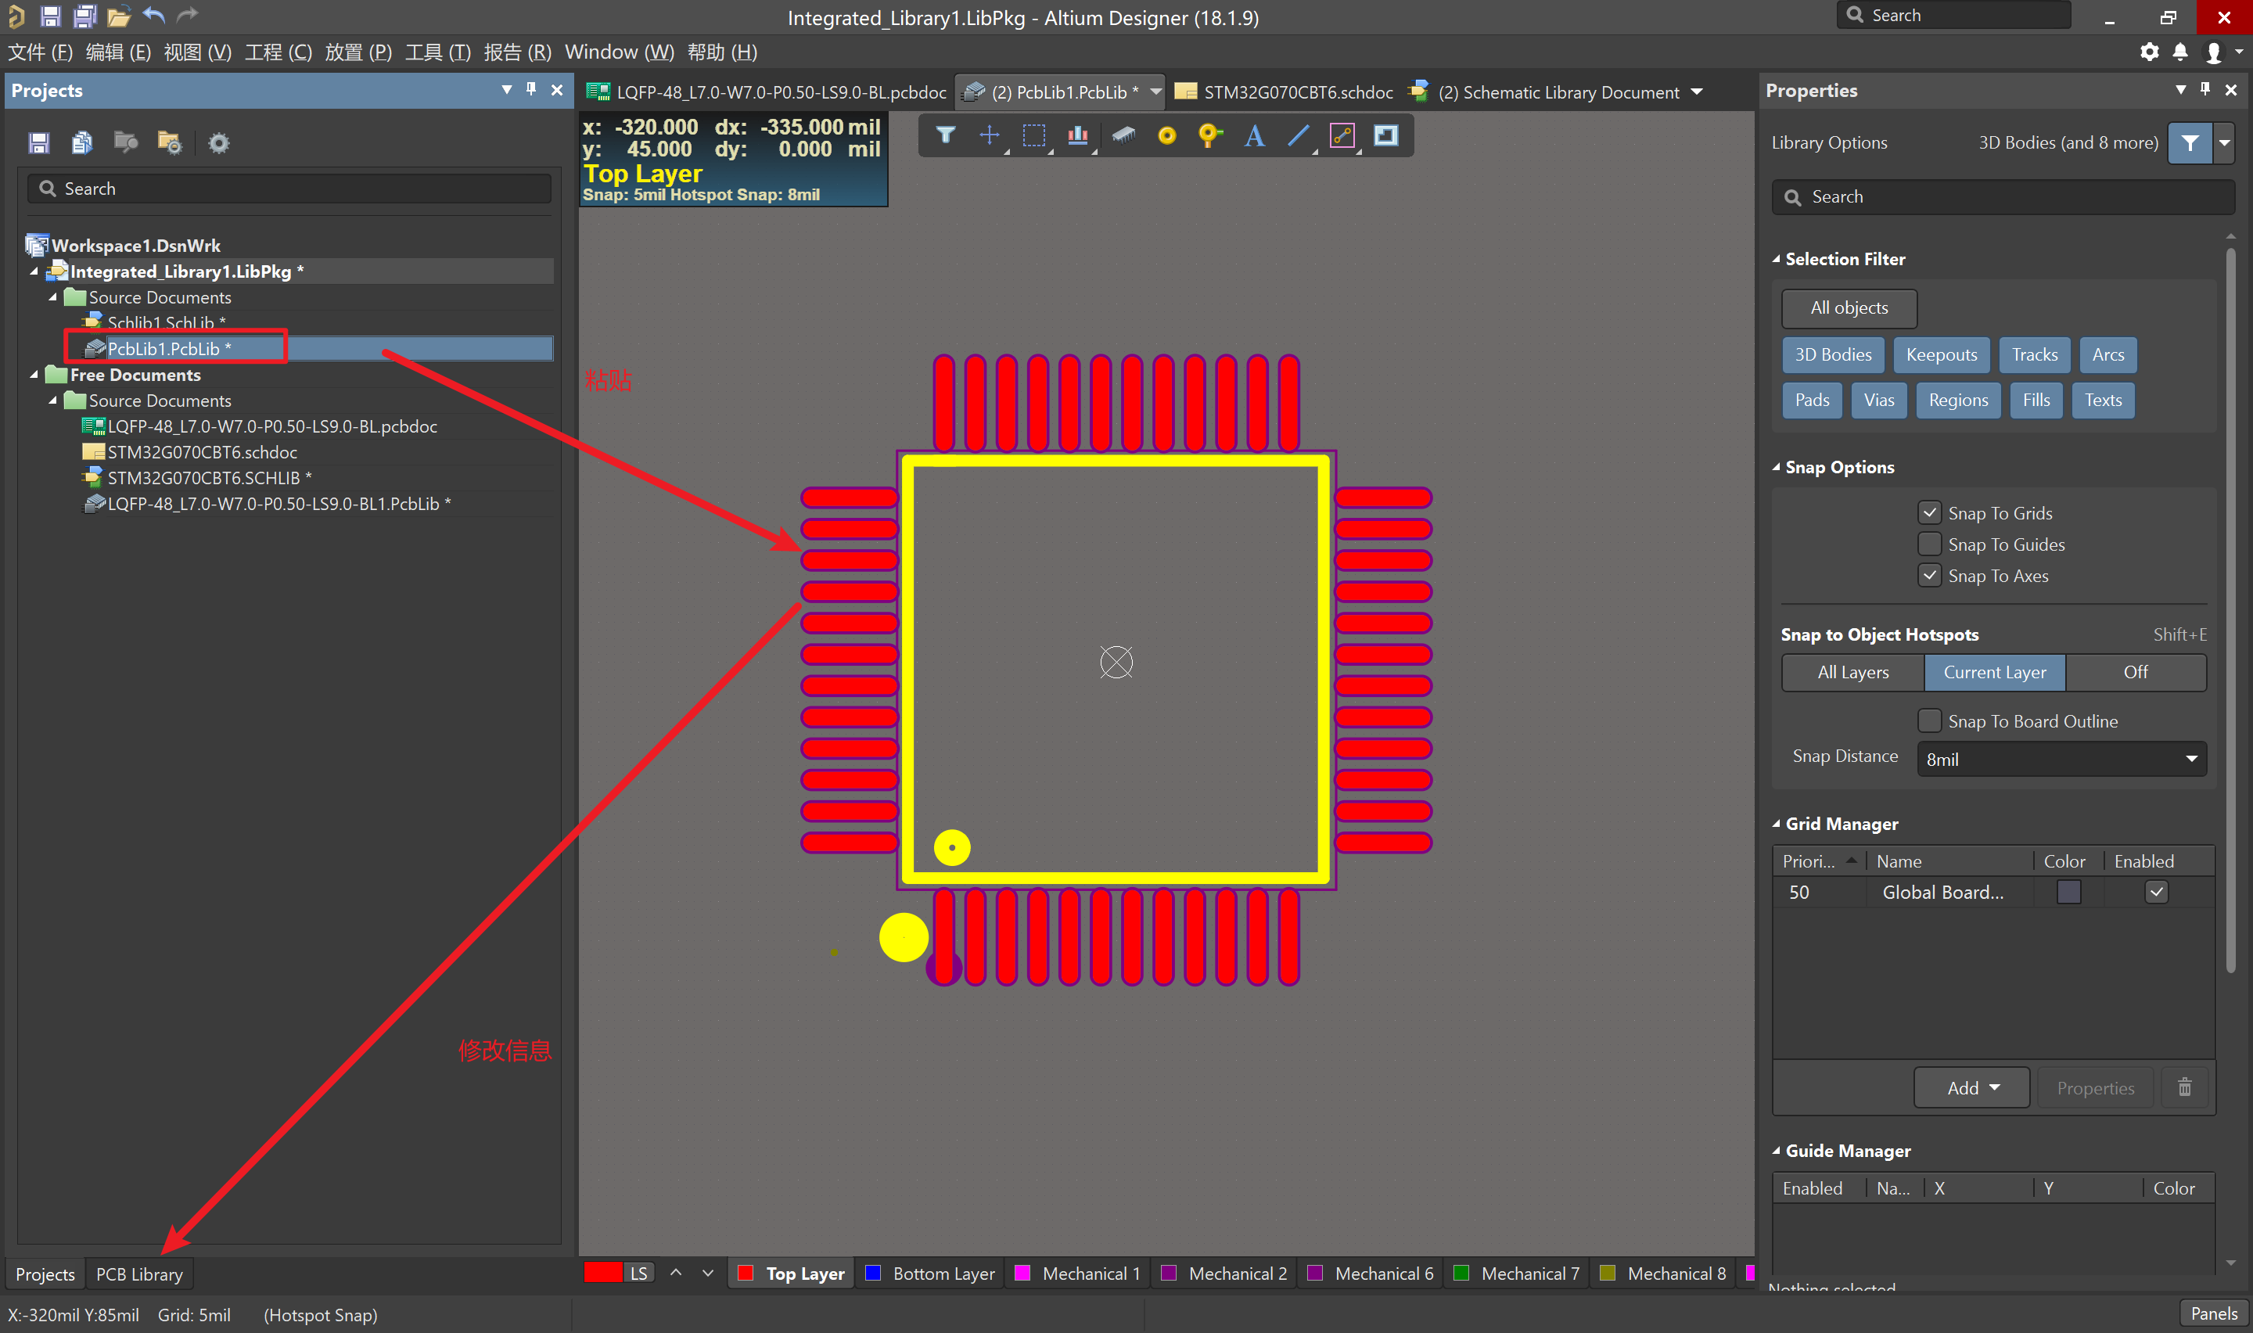Screen dimensions: 2253x1333
Task: Select the Bottom Layer tab
Action: coord(930,1273)
